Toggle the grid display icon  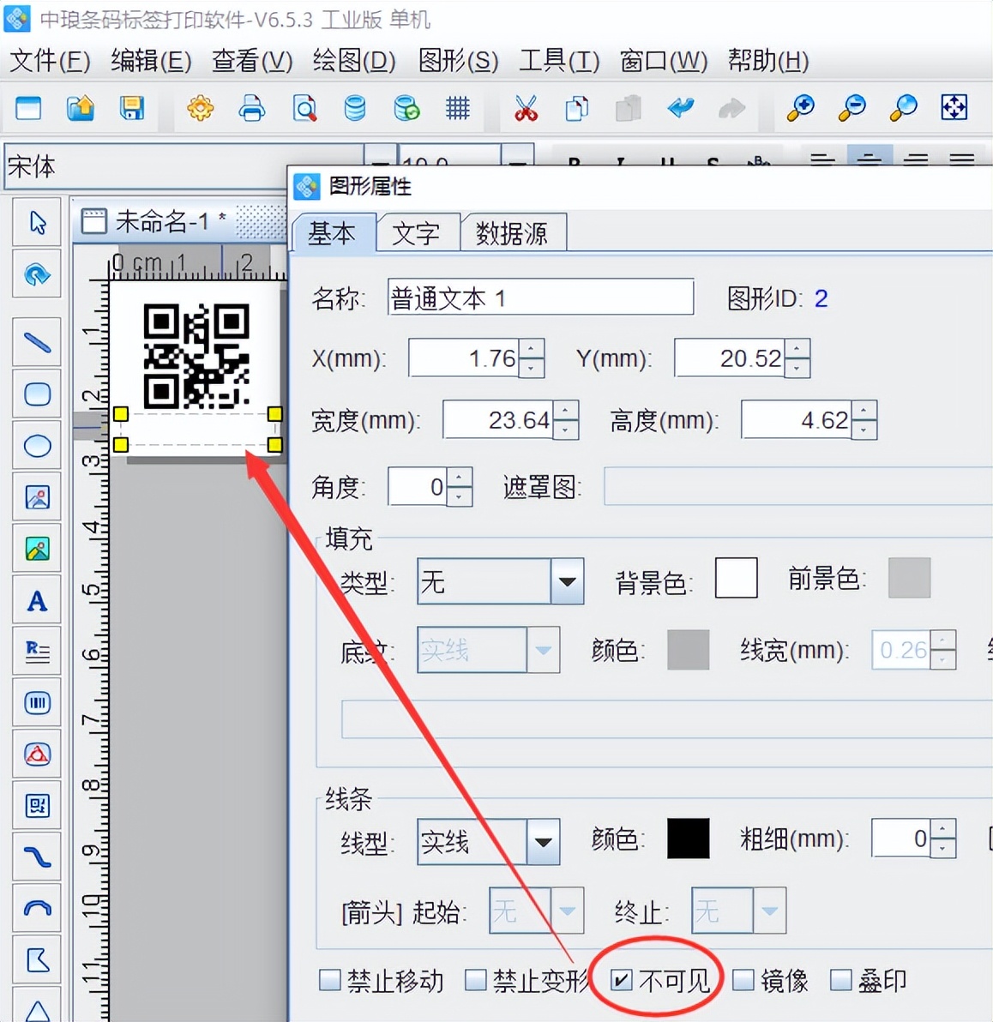pyautogui.click(x=458, y=108)
